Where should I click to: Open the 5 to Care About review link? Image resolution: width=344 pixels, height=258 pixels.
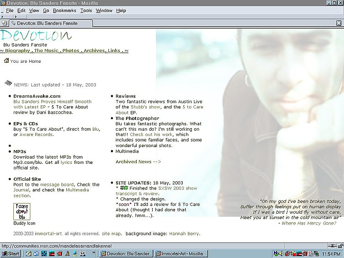point(159,110)
